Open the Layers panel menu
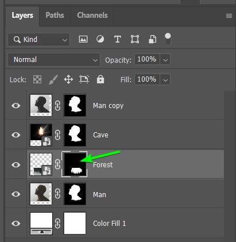This screenshot has width=236, height=242. point(229,16)
